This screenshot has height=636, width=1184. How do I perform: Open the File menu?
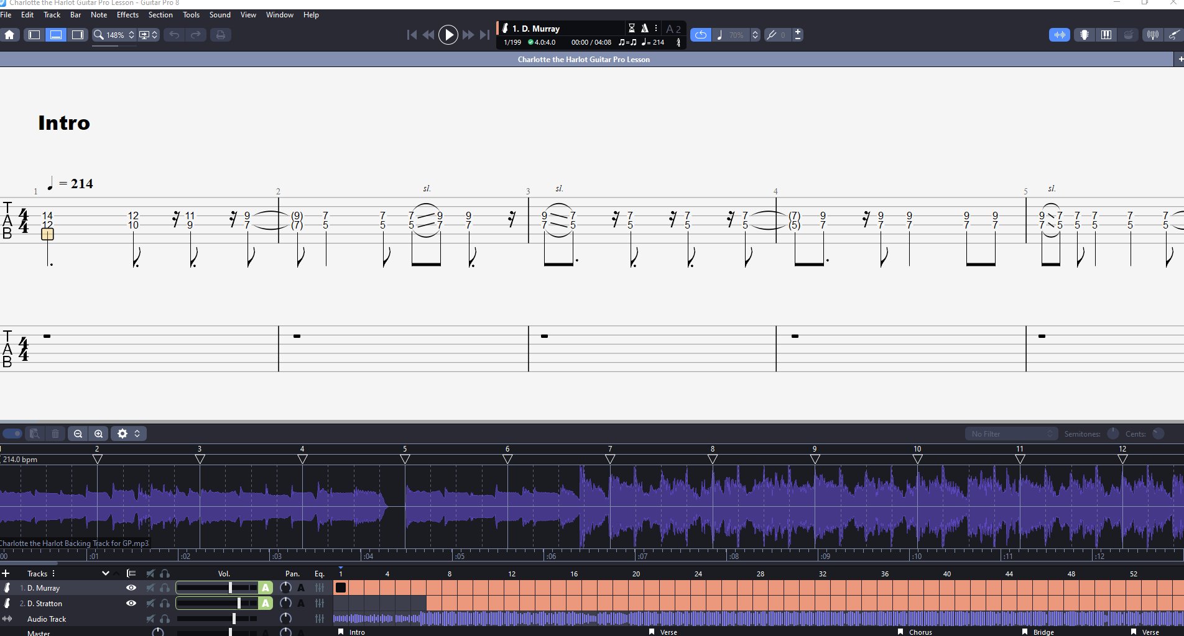[6, 15]
